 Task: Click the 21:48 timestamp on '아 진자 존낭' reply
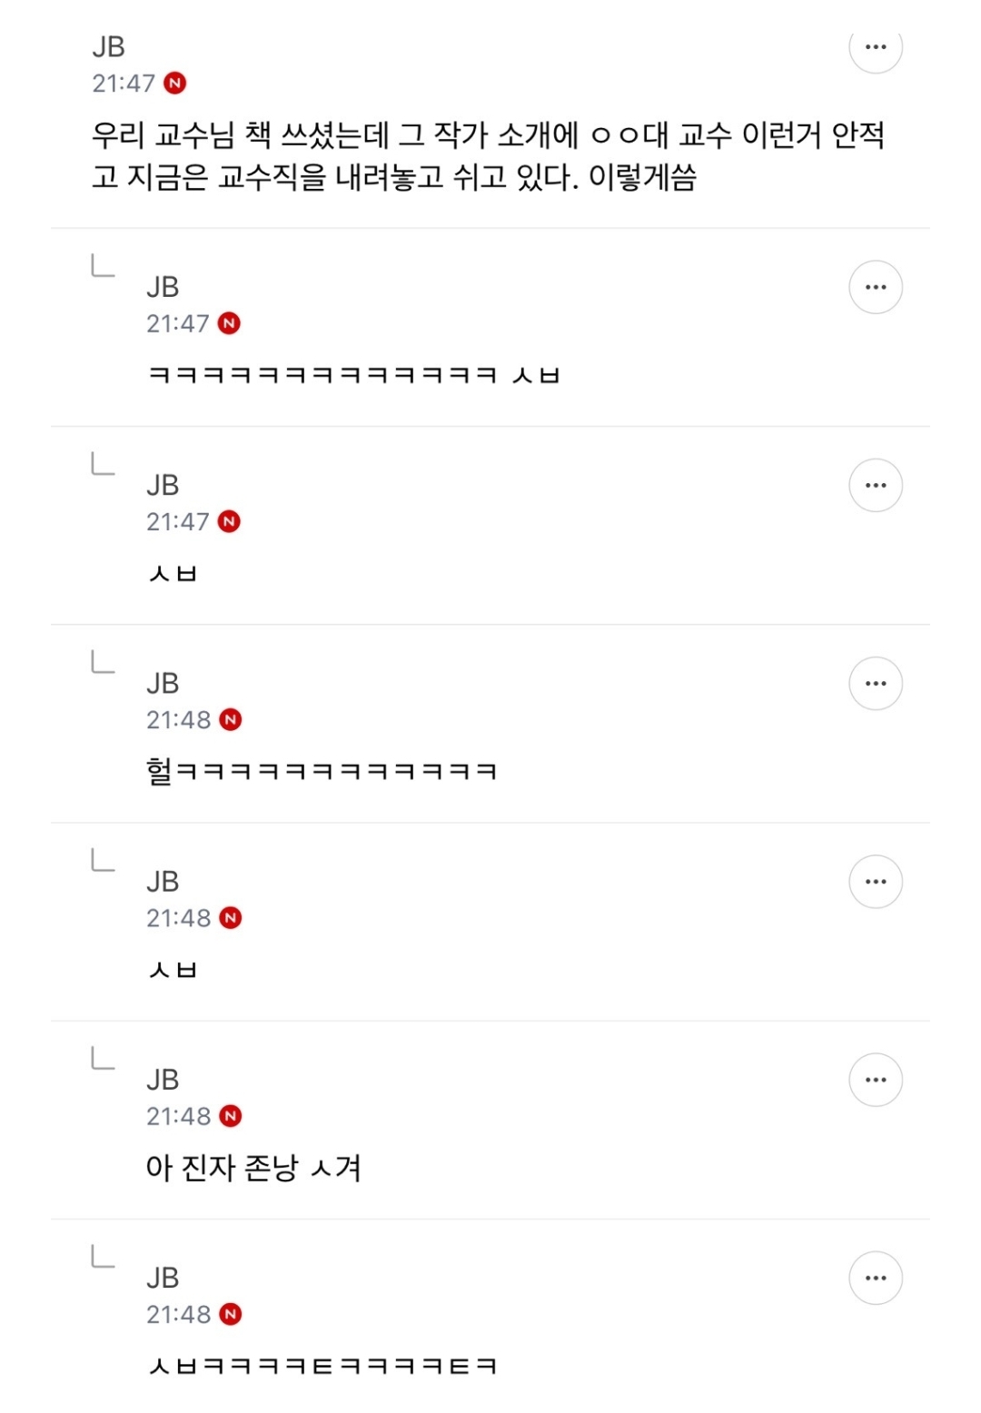[178, 1116]
